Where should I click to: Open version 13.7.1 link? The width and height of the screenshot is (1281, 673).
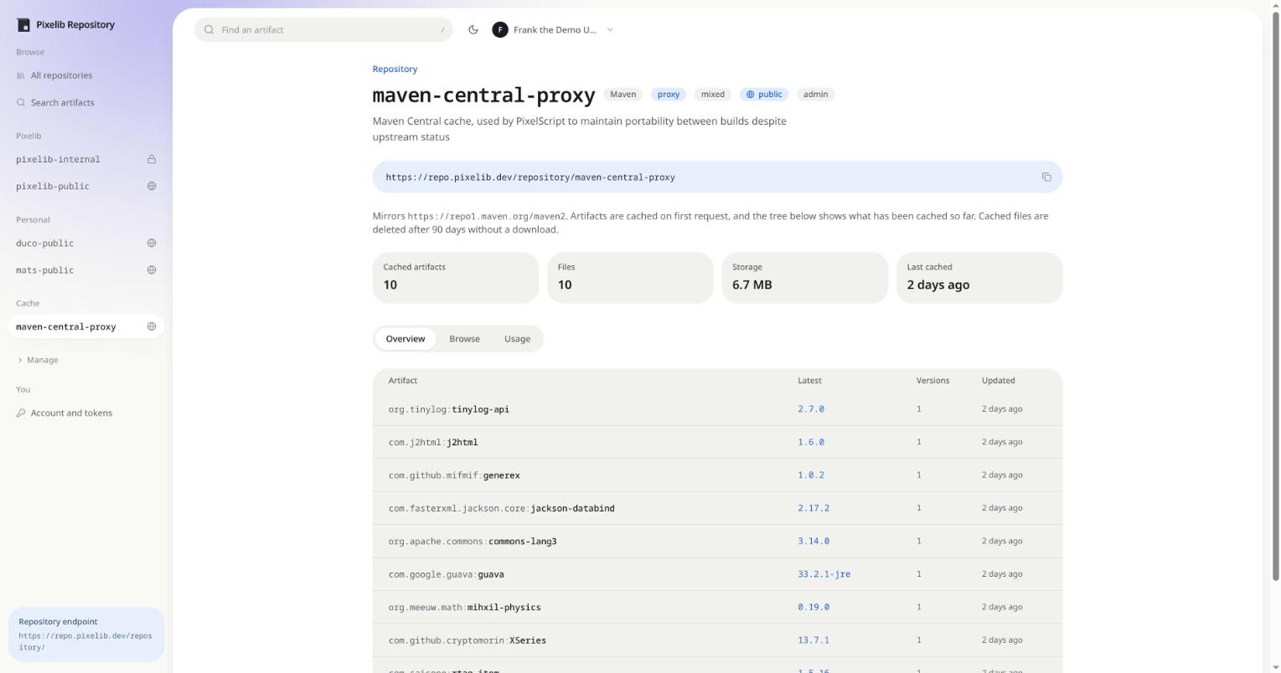point(814,640)
